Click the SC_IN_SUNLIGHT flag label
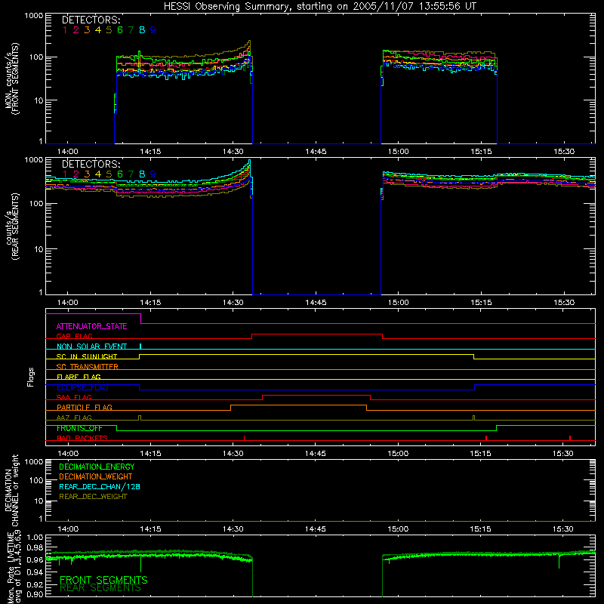 (x=87, y=356)
